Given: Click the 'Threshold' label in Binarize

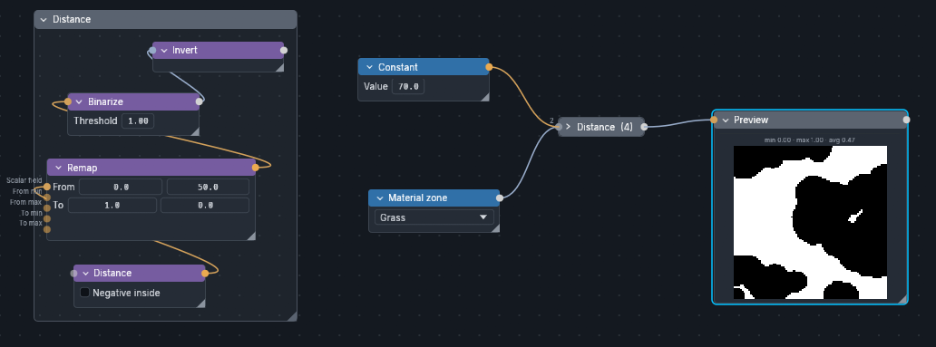Looking at the screenshot, I should pos(95,121).
